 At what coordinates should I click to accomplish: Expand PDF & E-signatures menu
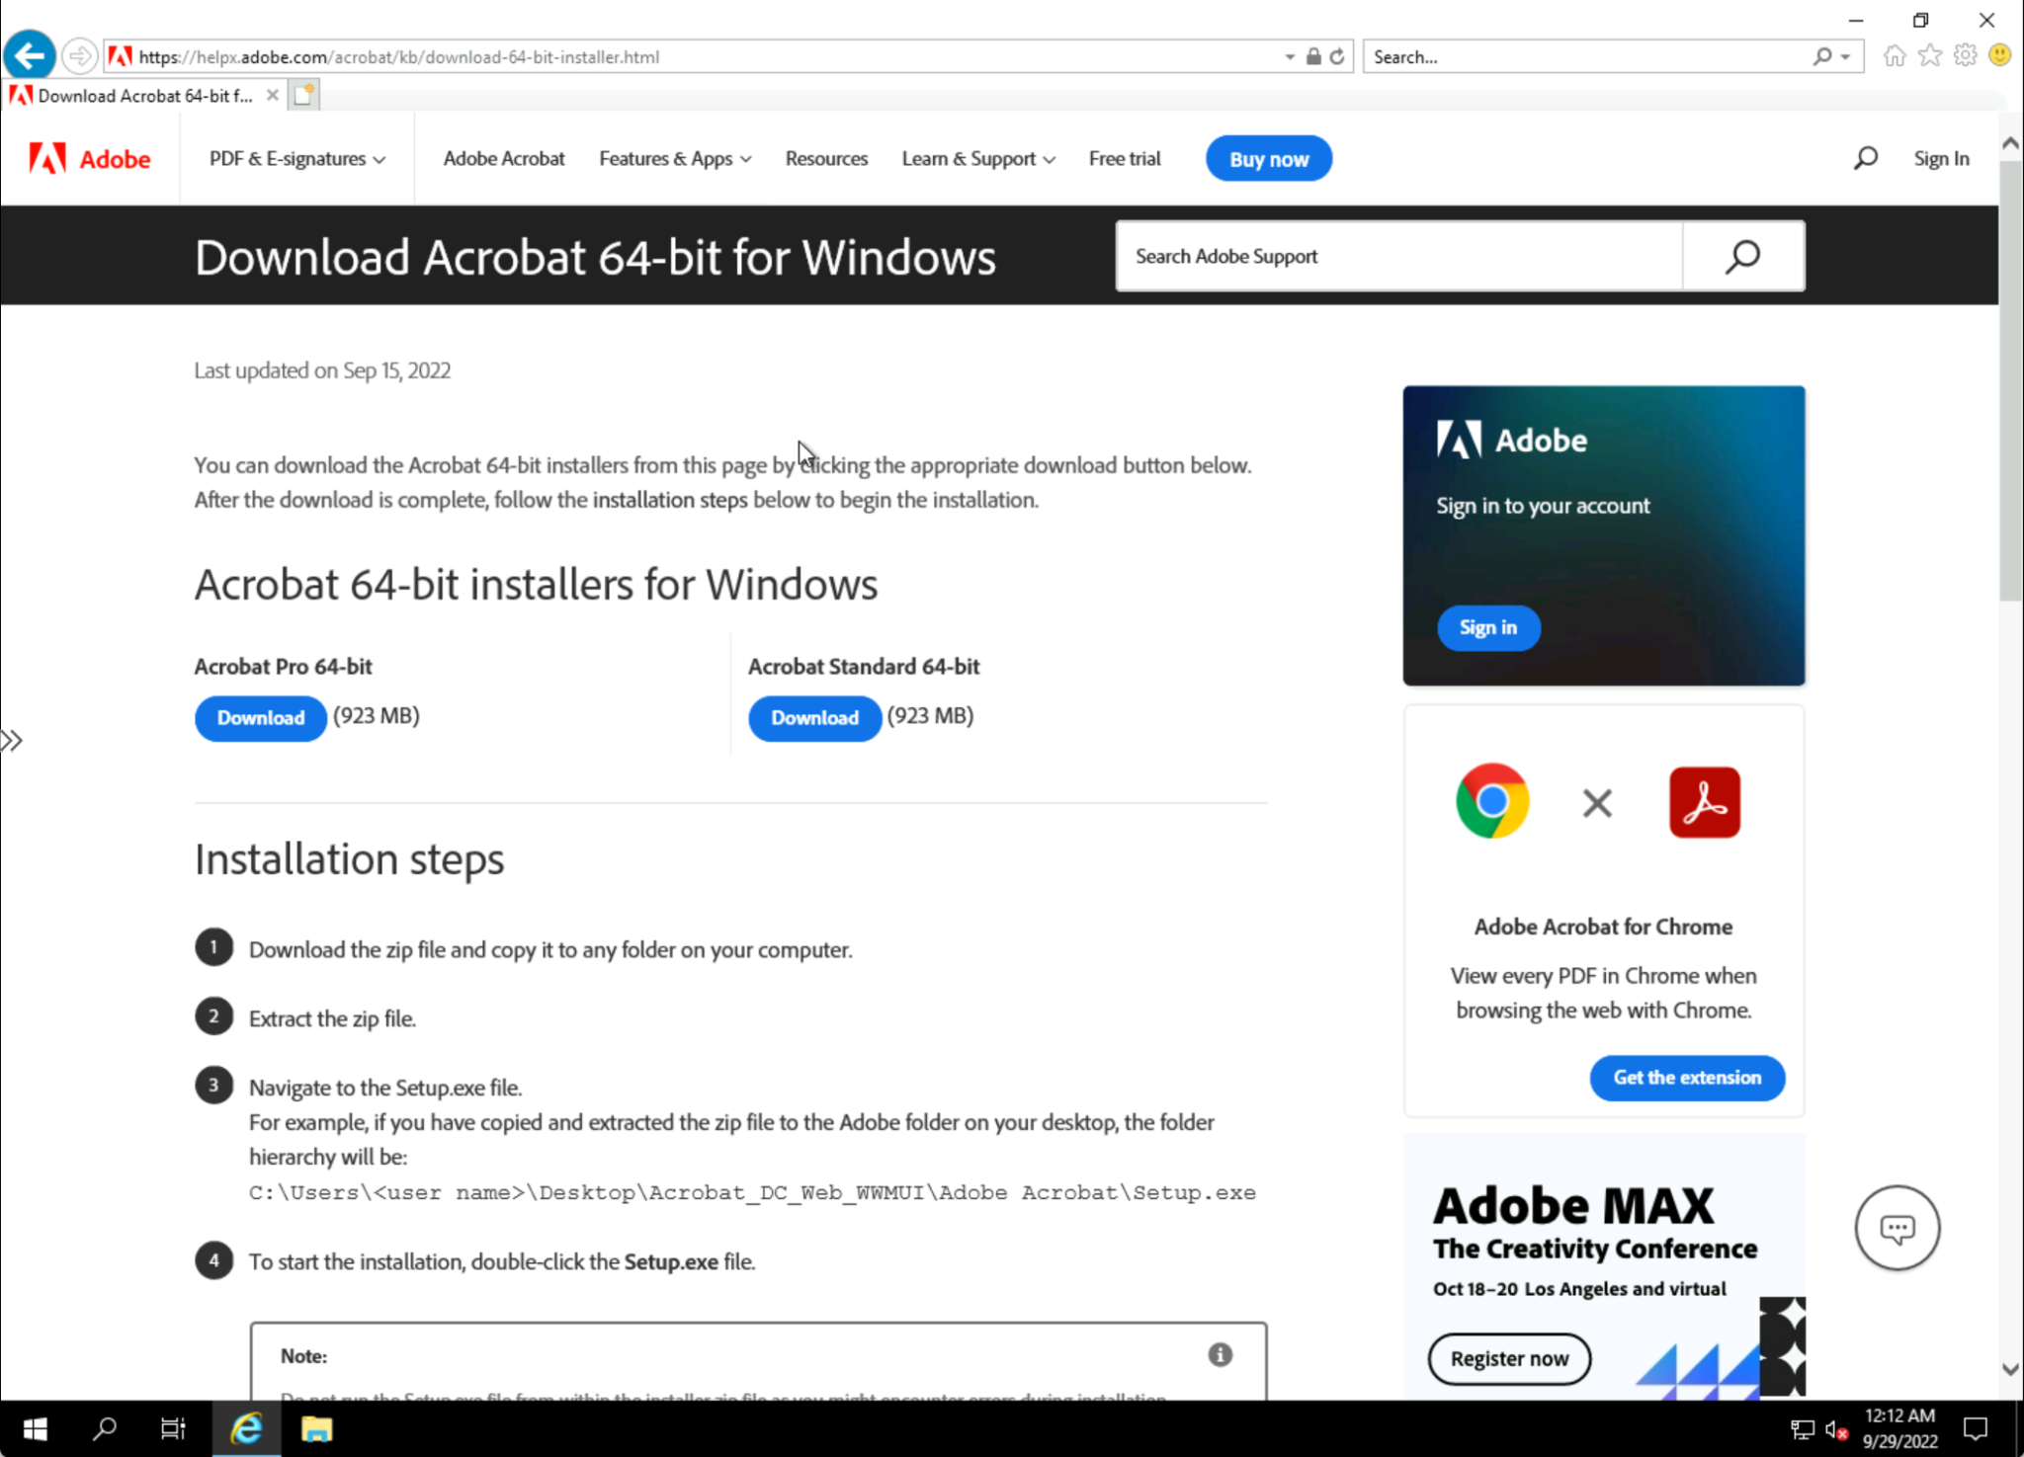[296, 158]
